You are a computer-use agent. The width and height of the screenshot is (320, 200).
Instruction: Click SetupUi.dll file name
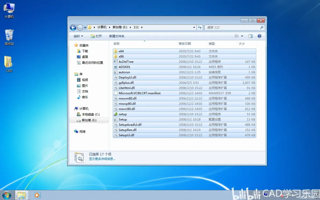coord(126,135)
